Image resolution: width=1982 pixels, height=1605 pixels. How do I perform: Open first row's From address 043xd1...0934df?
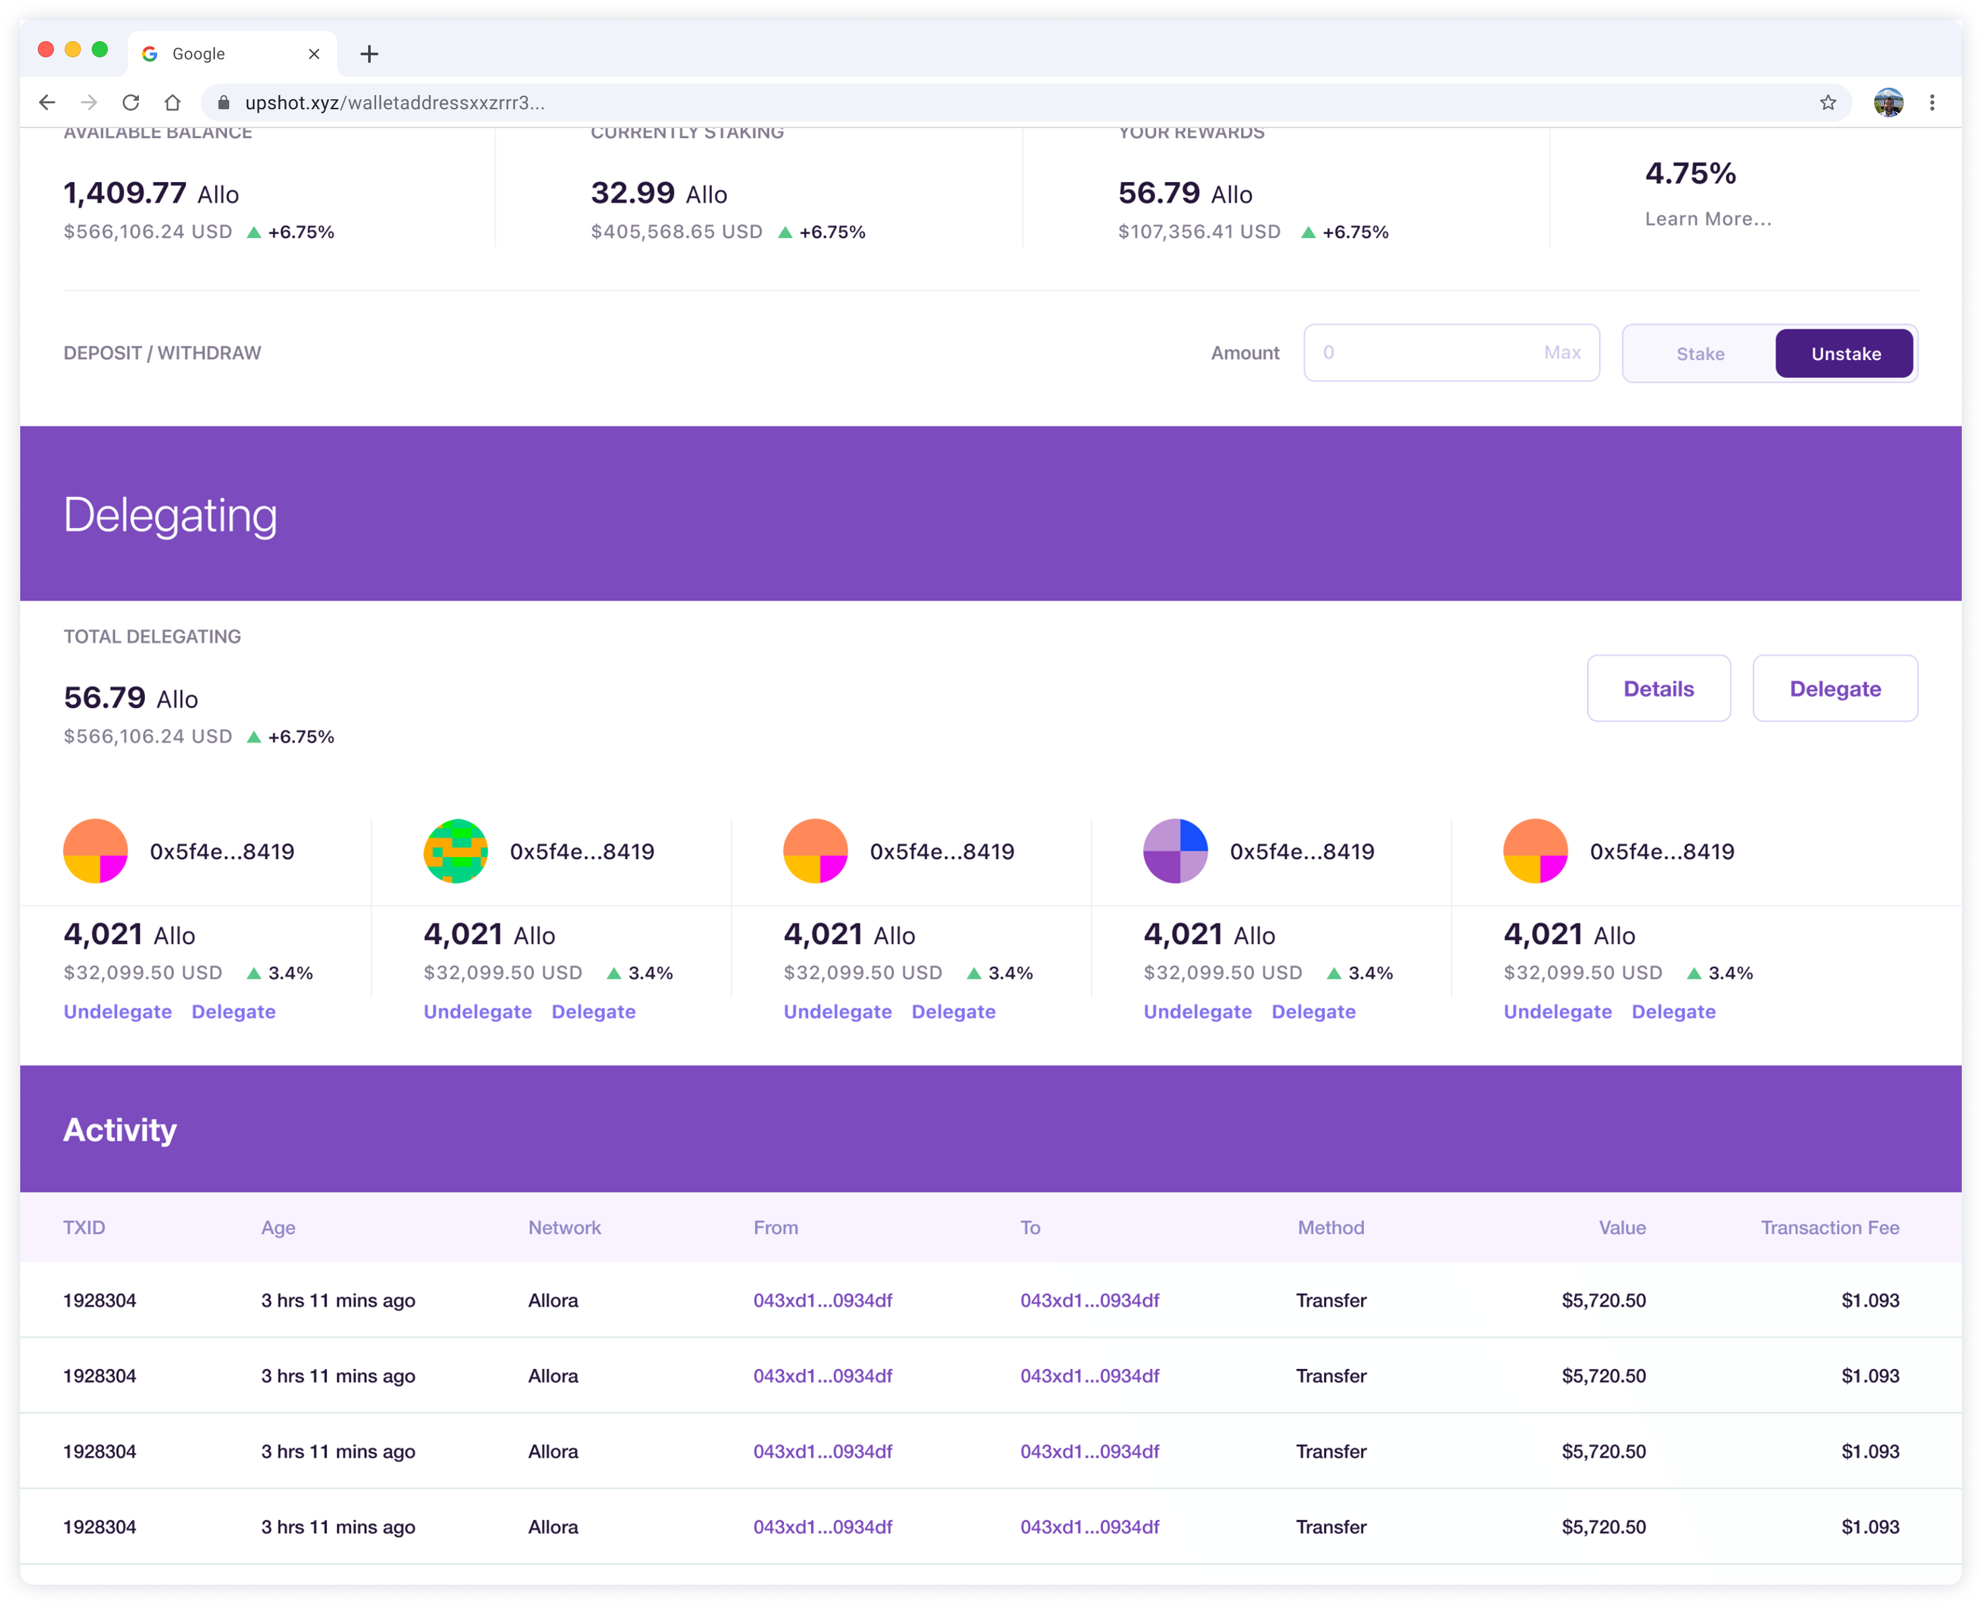822,1300
